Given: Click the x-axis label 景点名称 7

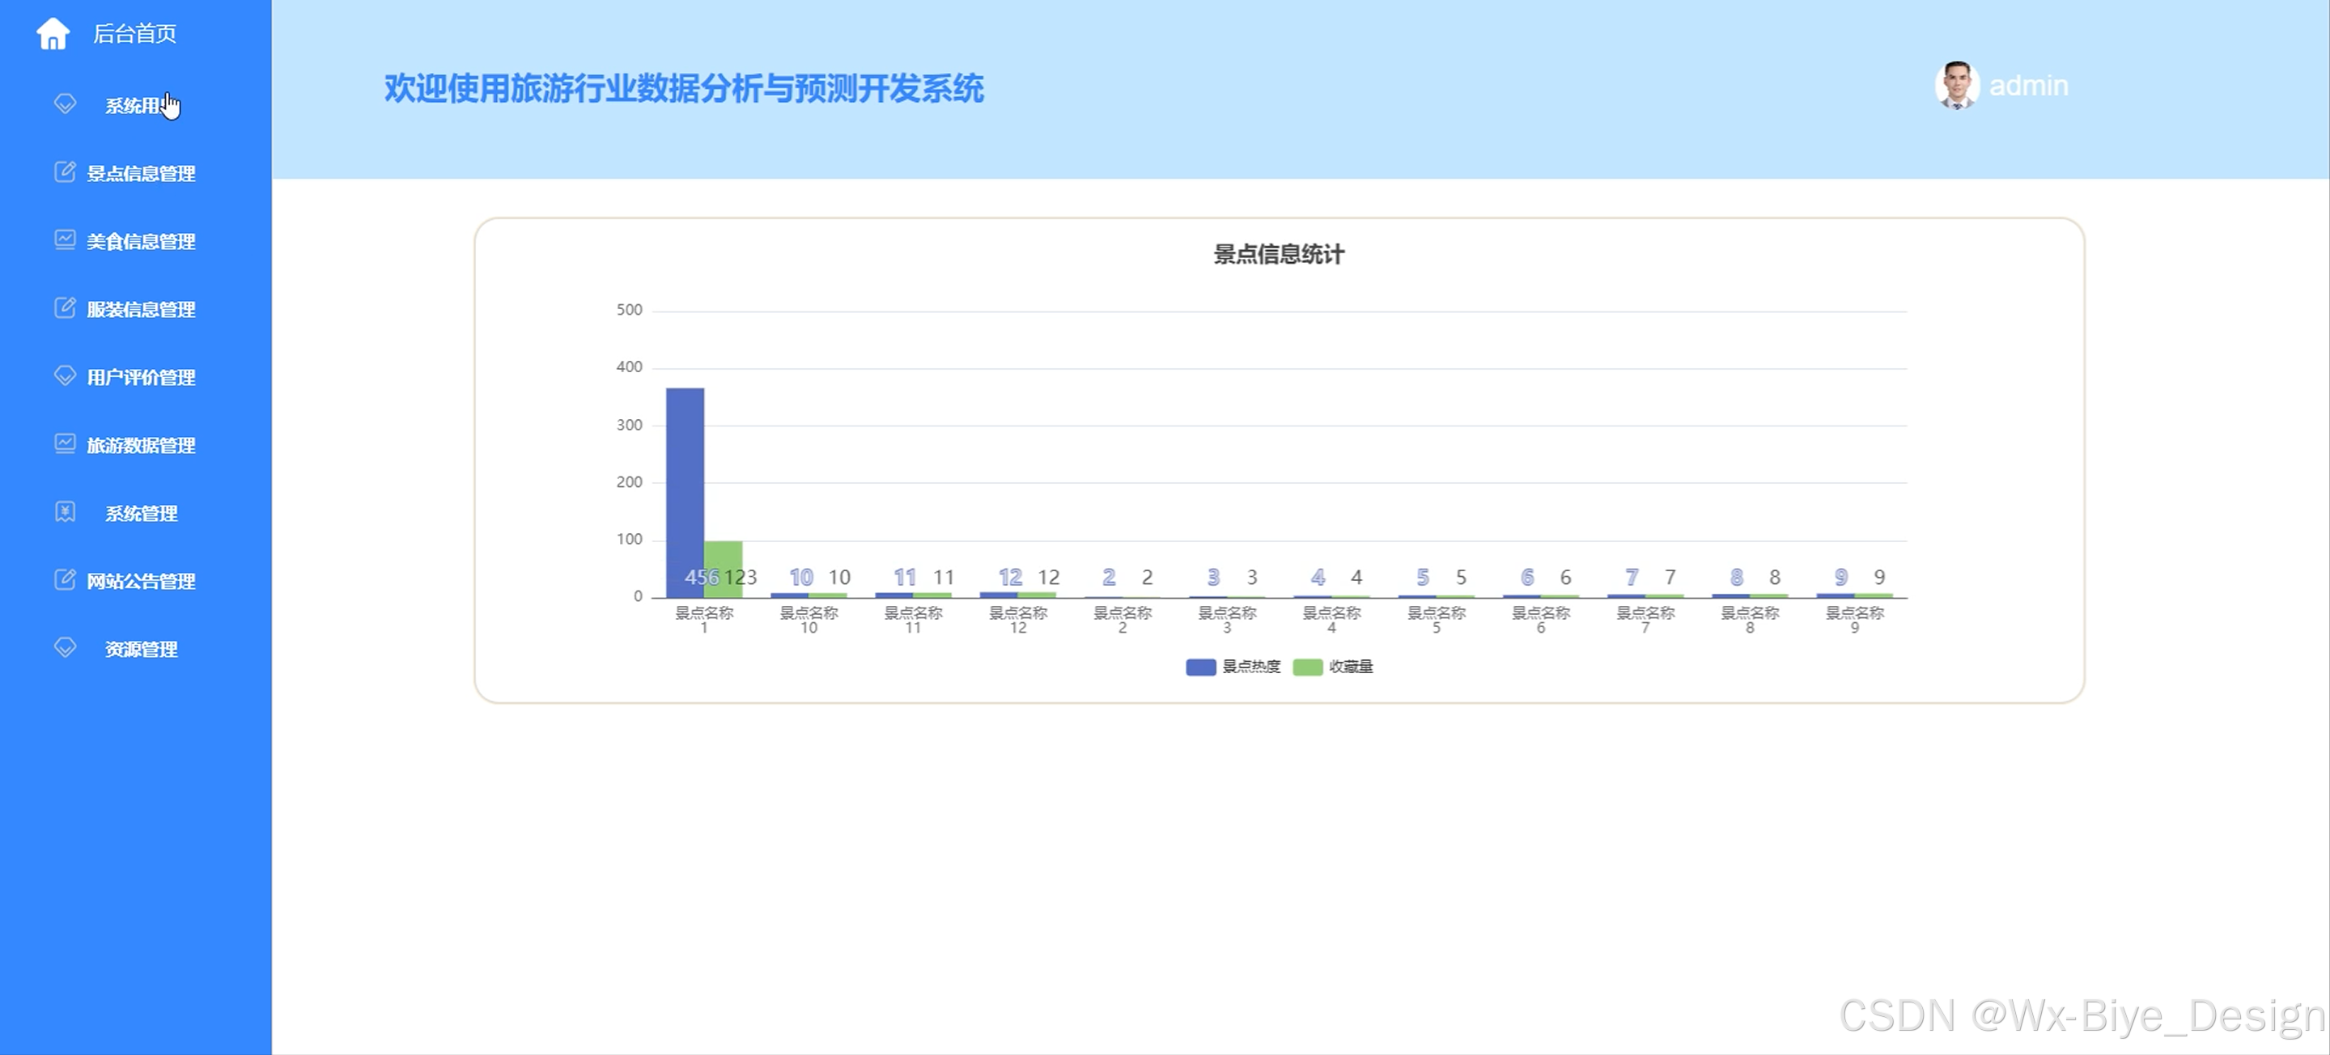Looking at the screenshot, I should [x=1645, y=621].
